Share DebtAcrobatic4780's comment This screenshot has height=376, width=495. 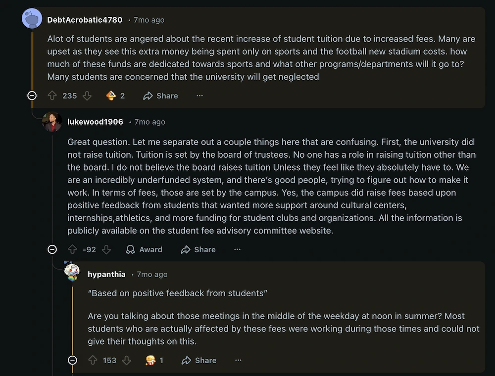[x=160, y=95]
